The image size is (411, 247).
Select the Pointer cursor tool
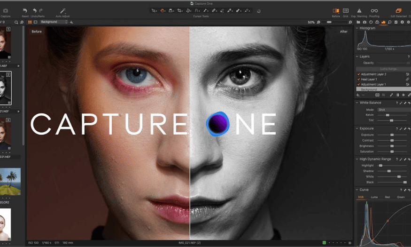[154, 11]
